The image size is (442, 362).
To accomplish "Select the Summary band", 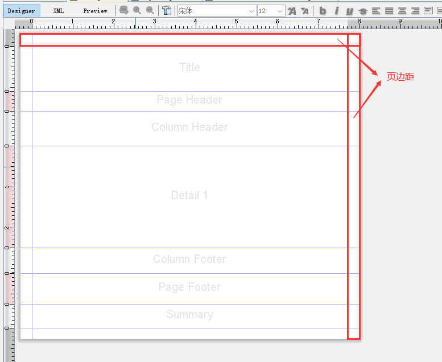I will 189,316.
